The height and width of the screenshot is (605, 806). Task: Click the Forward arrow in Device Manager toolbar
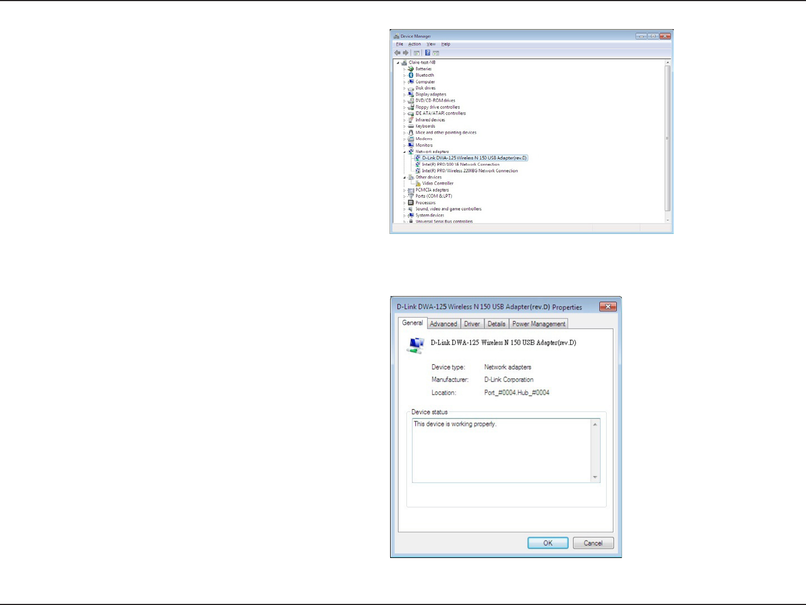pyautogui.click(x=406, y=53)
